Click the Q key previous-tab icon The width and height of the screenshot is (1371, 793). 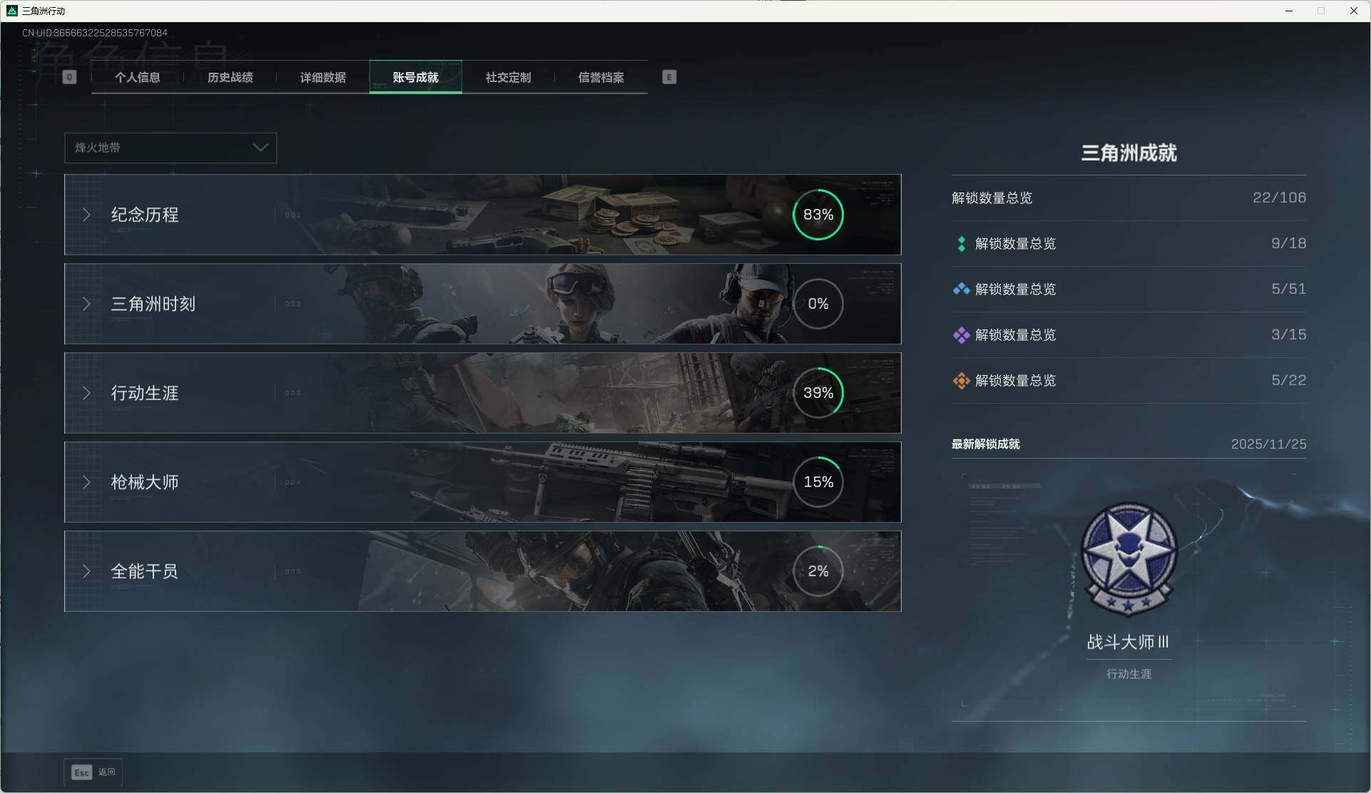point(69,77)
